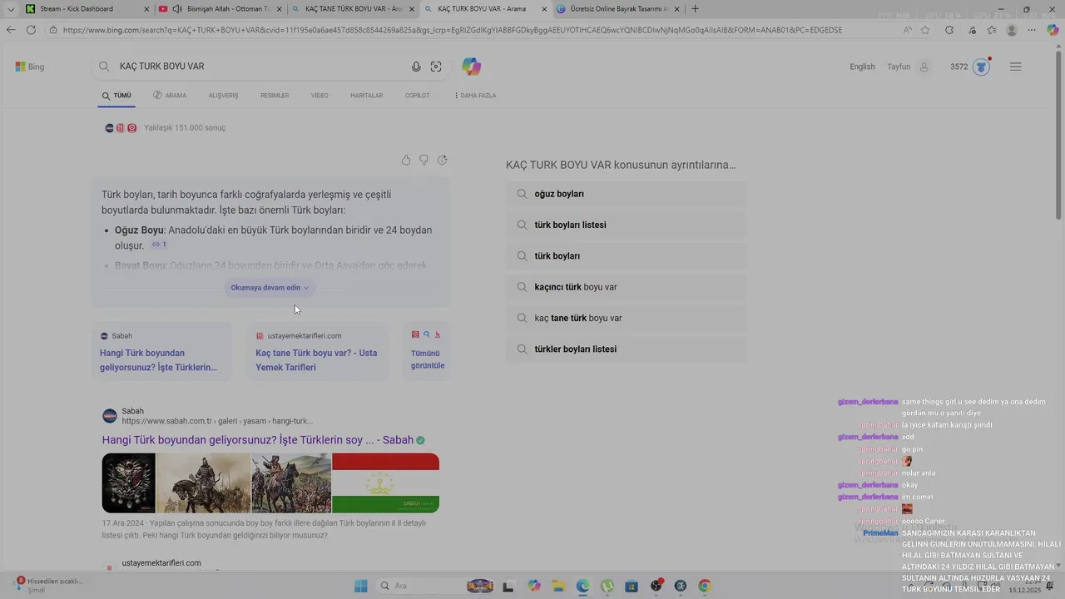Click Tümünü görüntüle card

[x=427, y=351]
